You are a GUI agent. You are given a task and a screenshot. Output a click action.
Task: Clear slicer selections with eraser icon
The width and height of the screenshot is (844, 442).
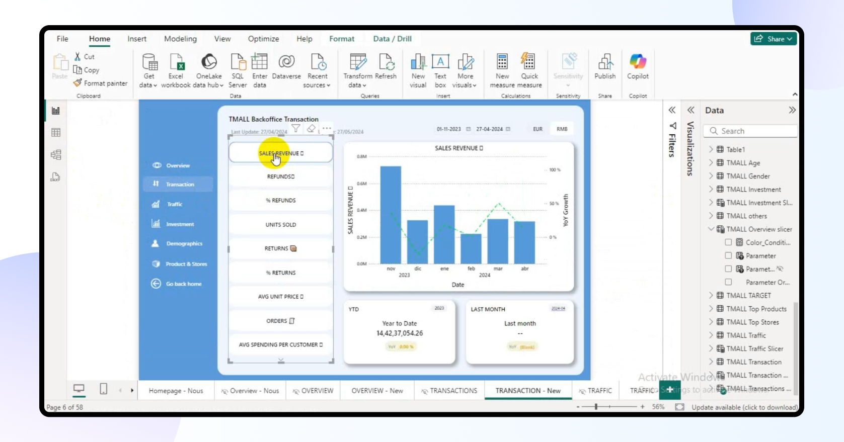coord(311,129)
